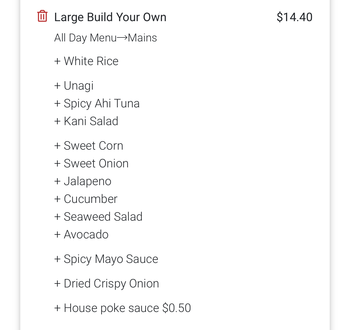The height and width of the screenshot is (330, 350).
Task: Select the Cucumber topping line
Action: point(86,199)
